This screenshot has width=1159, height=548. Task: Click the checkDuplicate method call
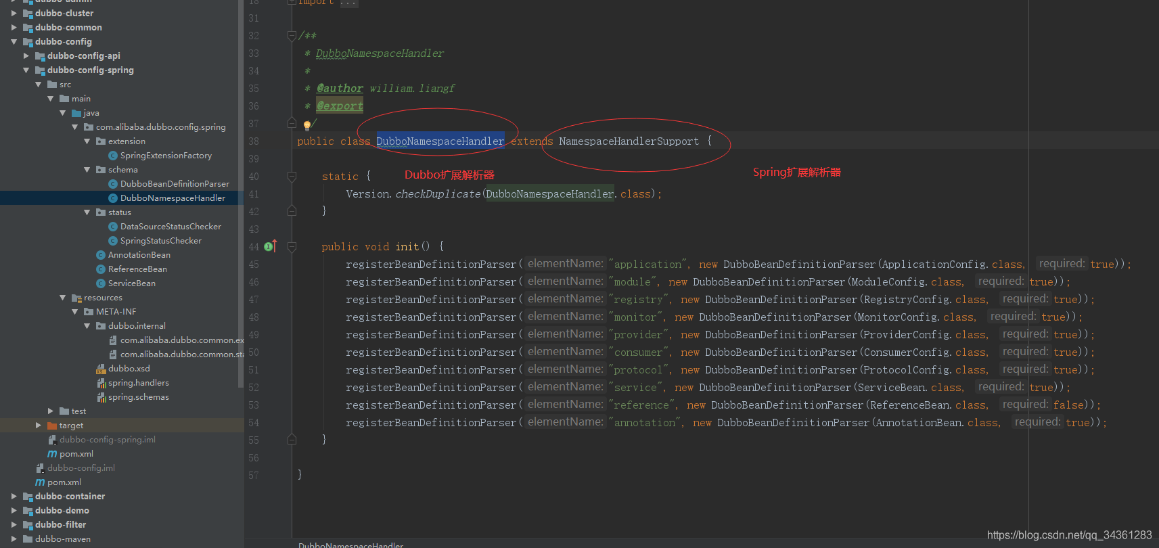pyautogui.click(x=438, y=194)
